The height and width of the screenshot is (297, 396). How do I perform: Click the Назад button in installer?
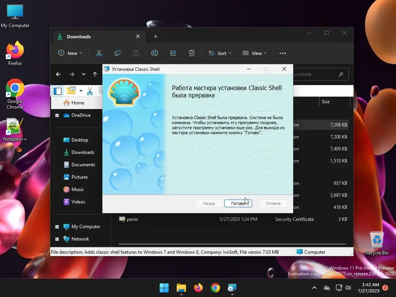[209, 203]
